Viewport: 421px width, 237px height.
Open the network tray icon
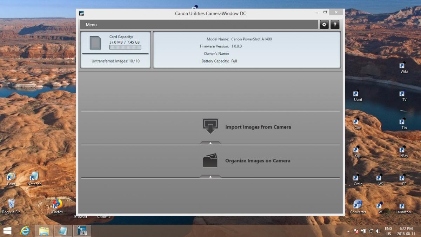click(x=371, y=231)
